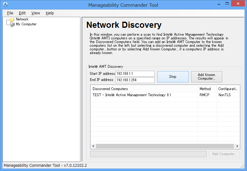Open the Edit menu
Screen dimensions: 247x171
22,13
